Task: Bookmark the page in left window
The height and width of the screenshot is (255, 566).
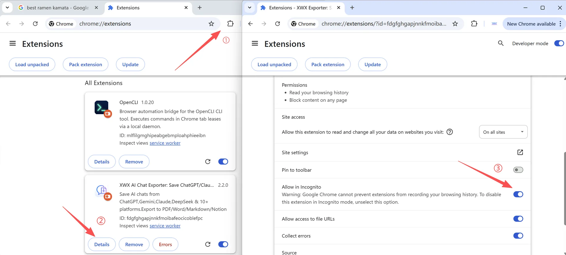Action: 211,24
